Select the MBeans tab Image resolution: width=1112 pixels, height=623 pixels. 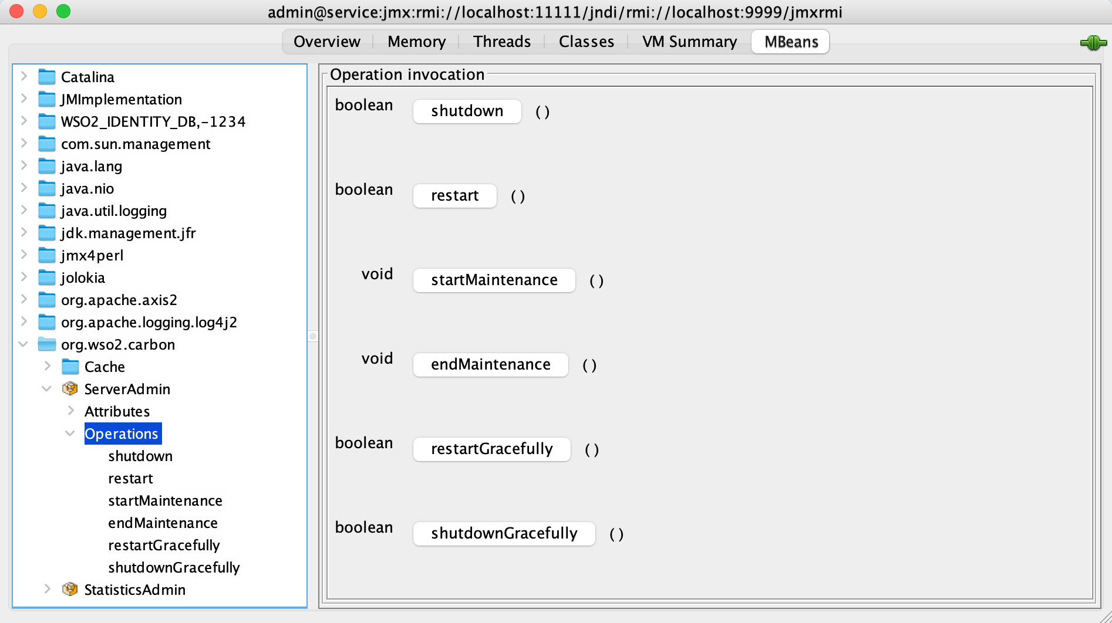[791, 42]
